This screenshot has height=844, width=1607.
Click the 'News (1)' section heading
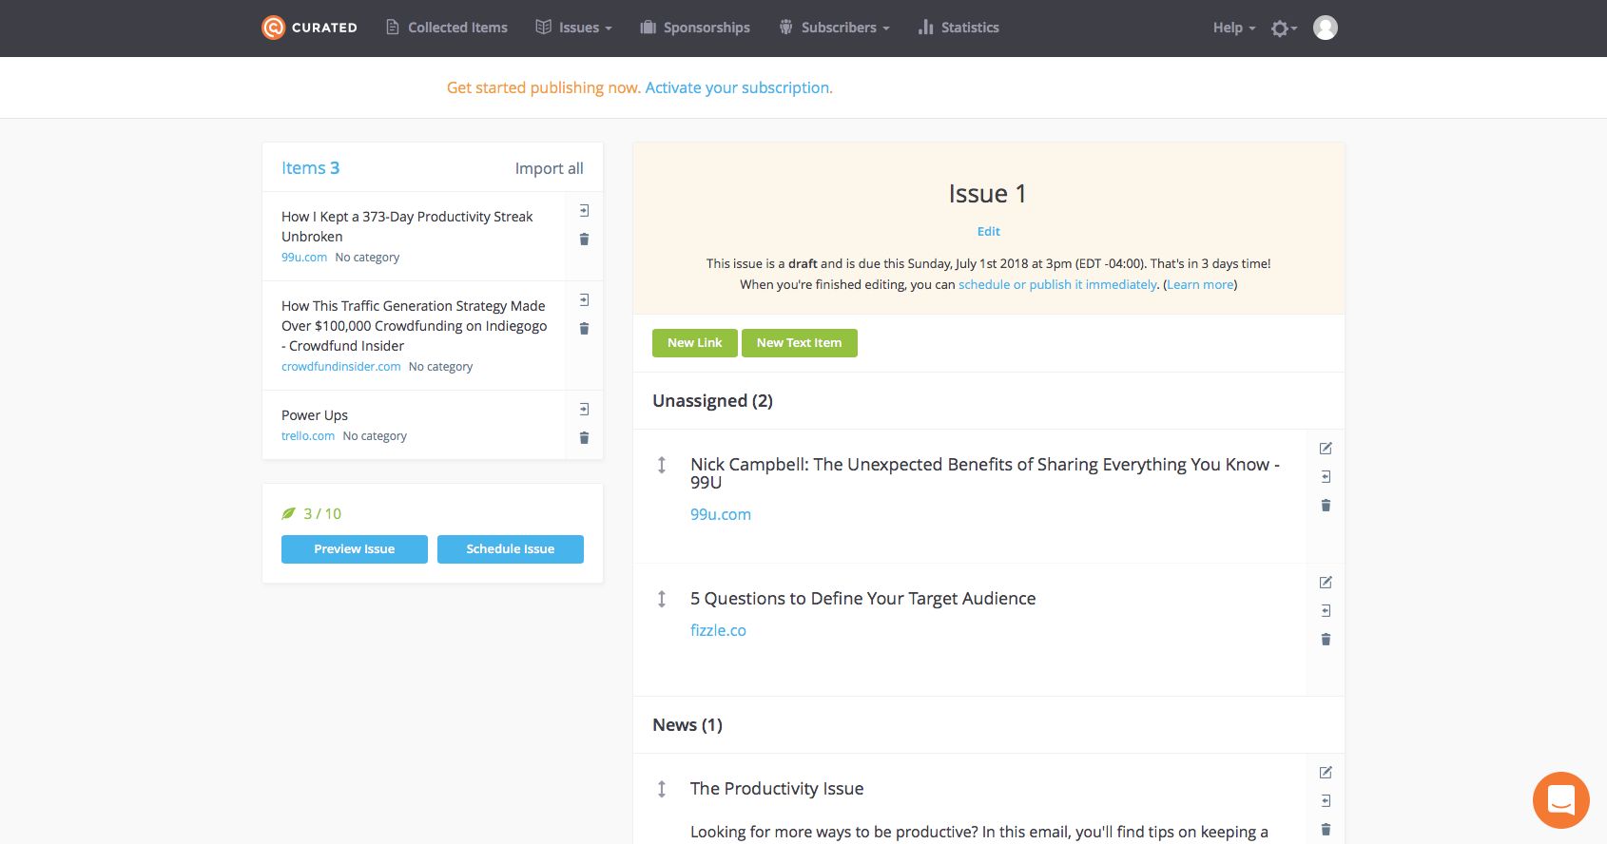[687, 725]
